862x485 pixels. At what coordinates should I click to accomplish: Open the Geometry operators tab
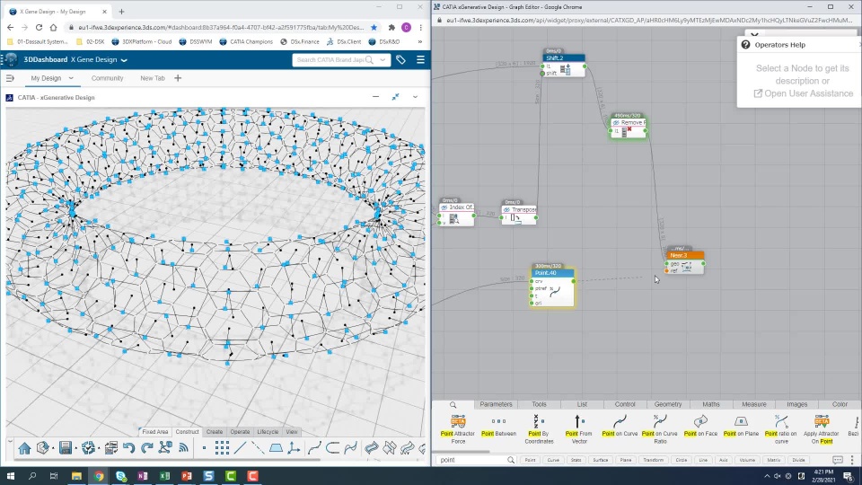click(668, 404)
